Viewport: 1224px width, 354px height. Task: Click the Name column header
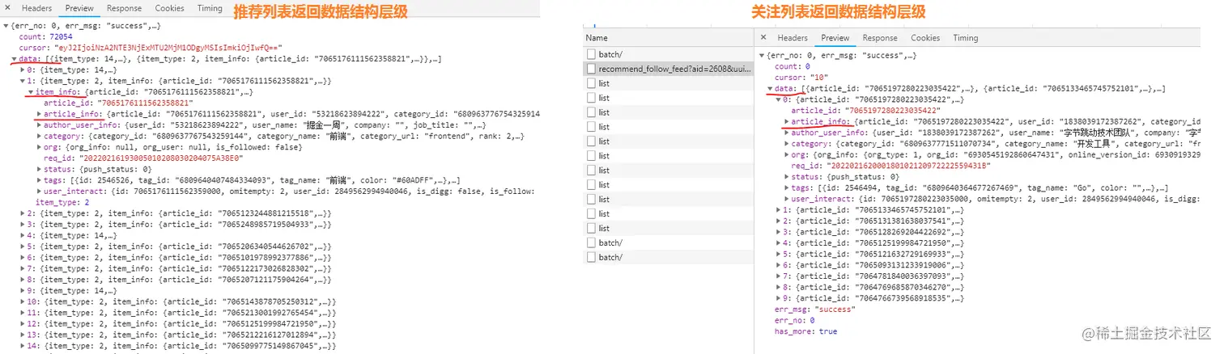pyautogui.click(x=597, y=38)
